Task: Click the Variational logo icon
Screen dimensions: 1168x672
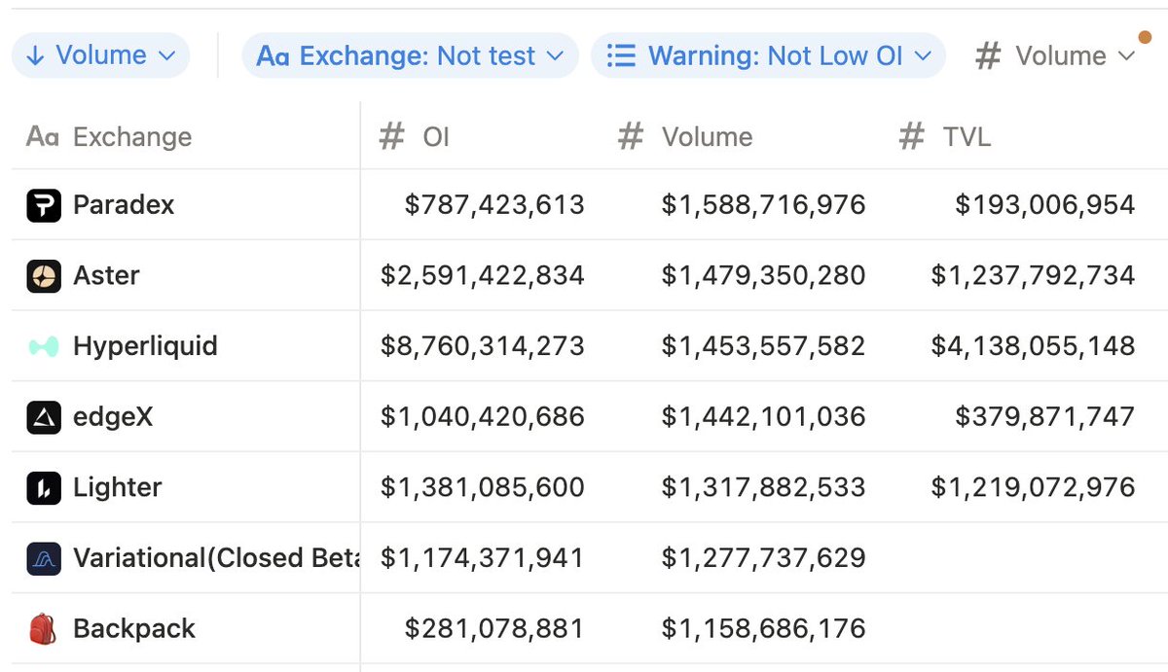Action: point(44,558)
